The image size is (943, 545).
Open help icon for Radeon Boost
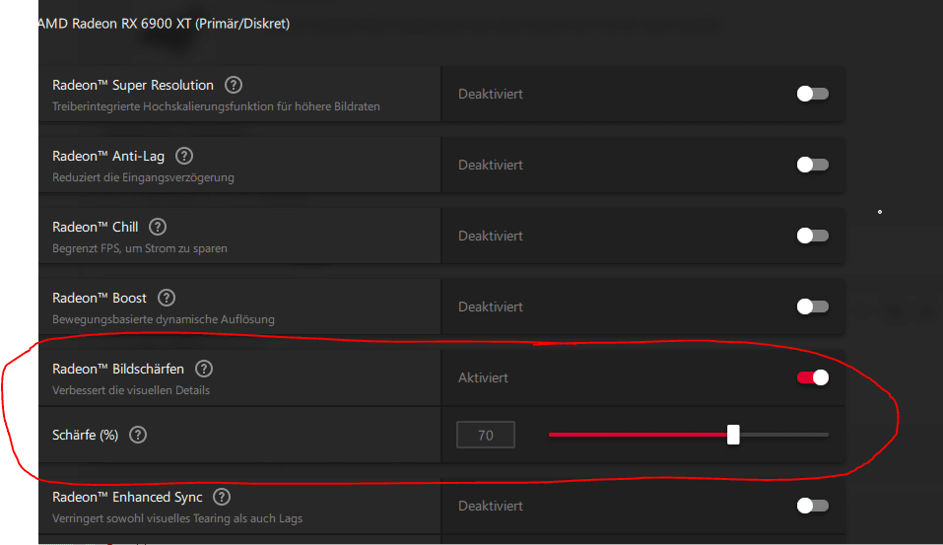(x=167, y=298)
